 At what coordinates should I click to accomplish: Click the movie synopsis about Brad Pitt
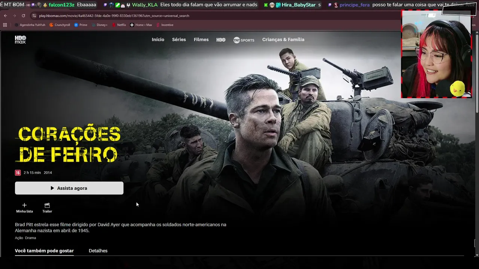coord(120,228)
